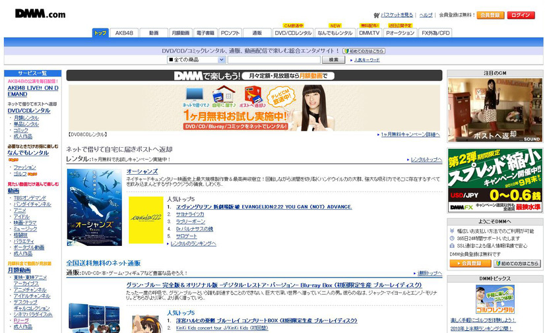Click 初めての方はこちら button near tagline
Screen dimensions: 545x333
[x=364, y=51]
